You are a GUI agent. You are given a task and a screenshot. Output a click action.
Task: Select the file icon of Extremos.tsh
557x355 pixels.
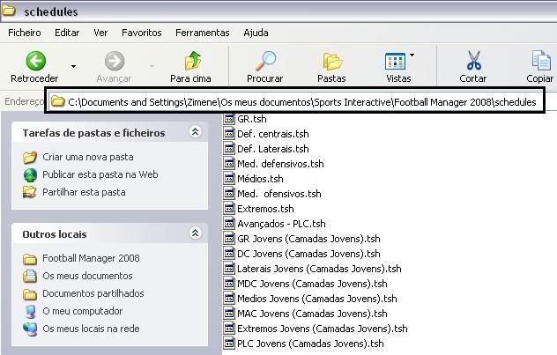click(229, 209)
